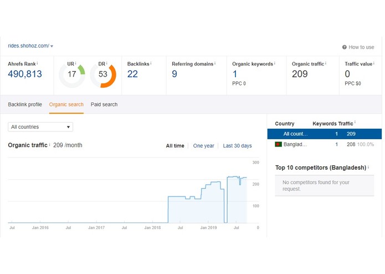Expand the All countries dropdown
Image resolution: width=385 pixels, height=274 pixels.
(x=40, y=127)
